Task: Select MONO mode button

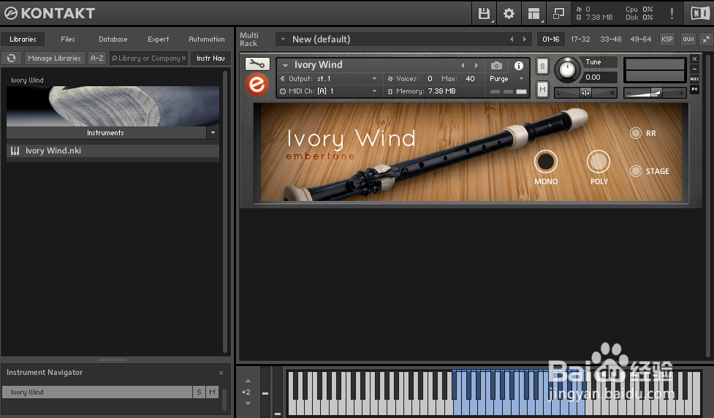Action: tap(545, 161)
